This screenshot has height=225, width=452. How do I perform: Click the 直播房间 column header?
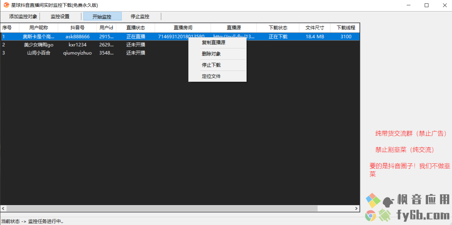point(183,28)
